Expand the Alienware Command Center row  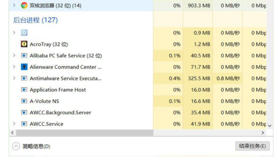pos(14,67)
